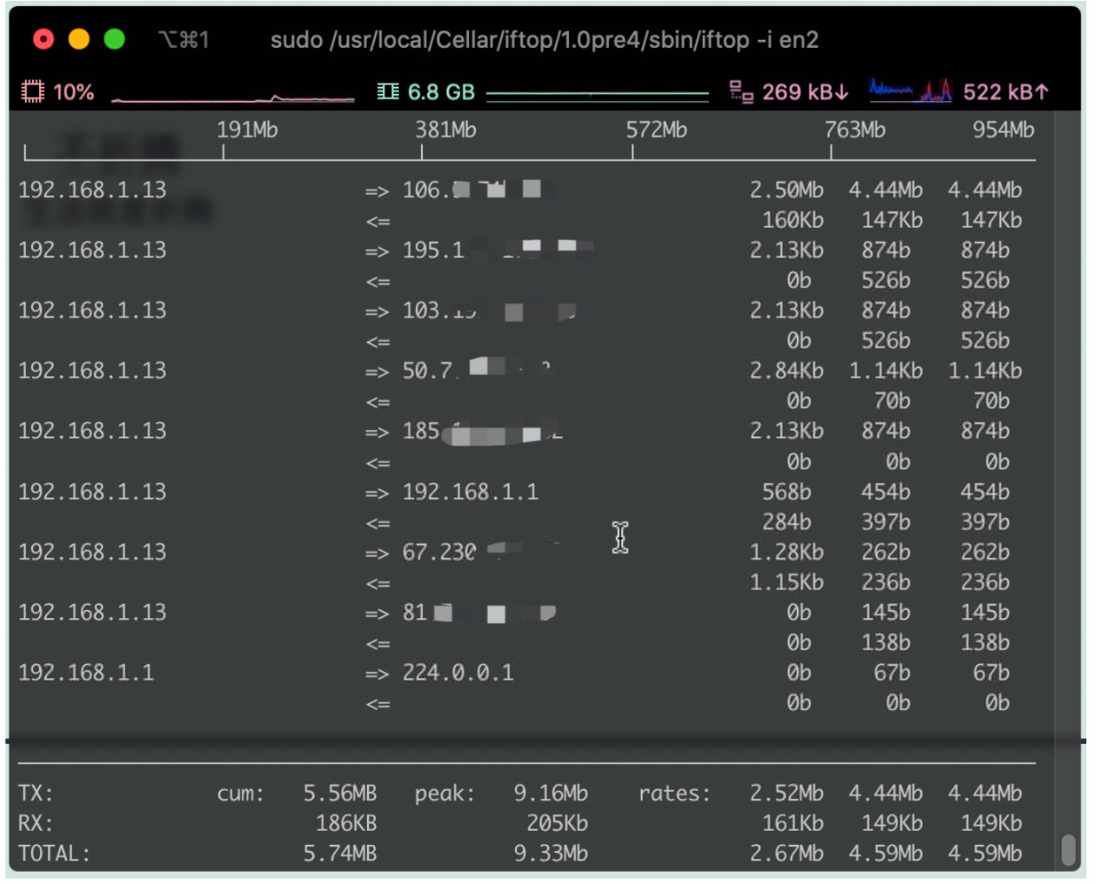Click the 269 kB download rate indicator
Screen dimensions: 1102x884
(x=805, y=91)
